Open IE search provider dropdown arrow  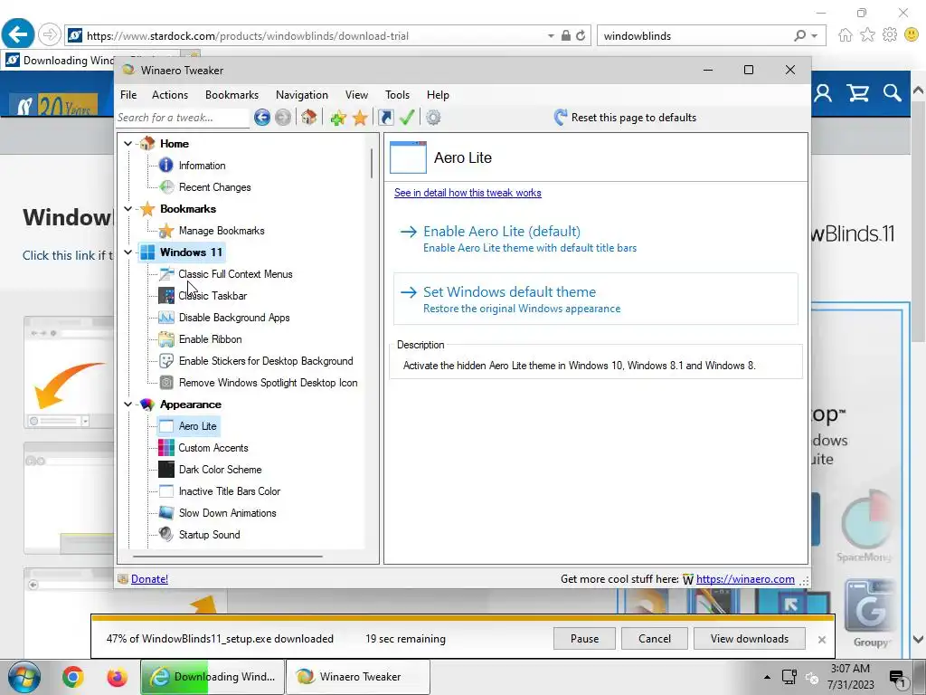(815, 36)
